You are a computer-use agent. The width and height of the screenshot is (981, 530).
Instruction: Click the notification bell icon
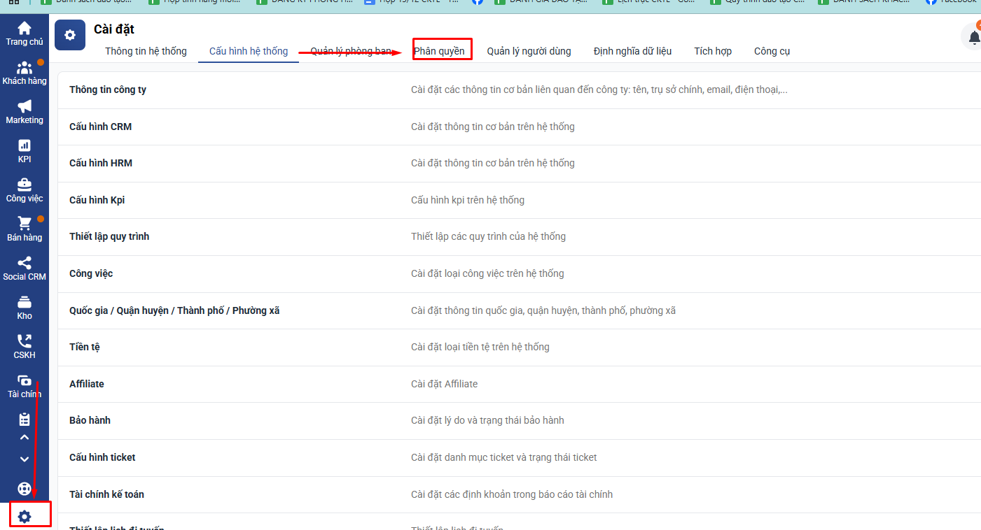coord(973,38)
